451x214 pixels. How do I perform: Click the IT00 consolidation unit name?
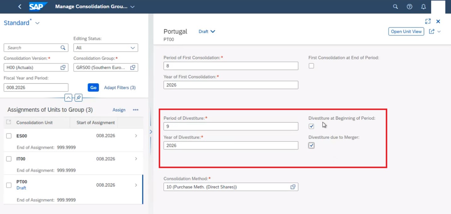pyautogui.click(x=21, y=159)
